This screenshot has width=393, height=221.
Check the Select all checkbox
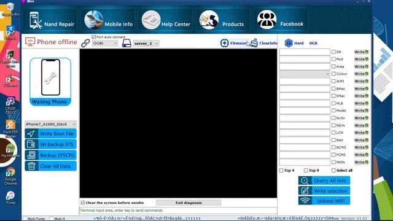[x=333, y=171]
